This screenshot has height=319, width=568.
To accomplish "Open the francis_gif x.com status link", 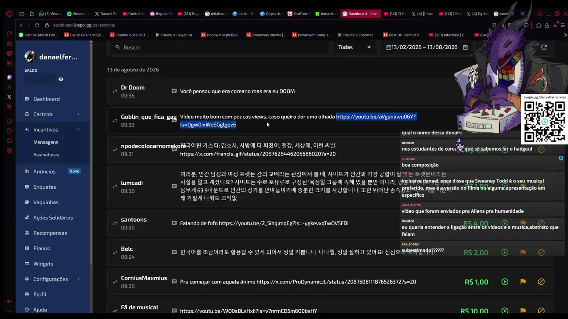I will point(258,154).
